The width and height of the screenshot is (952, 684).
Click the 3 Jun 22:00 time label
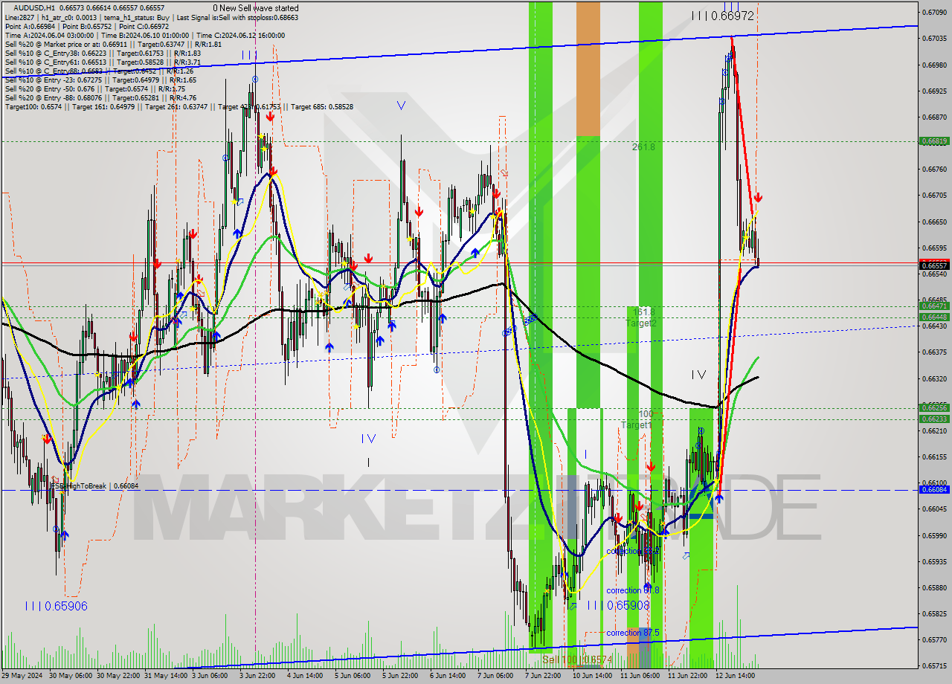pos(258,676)
